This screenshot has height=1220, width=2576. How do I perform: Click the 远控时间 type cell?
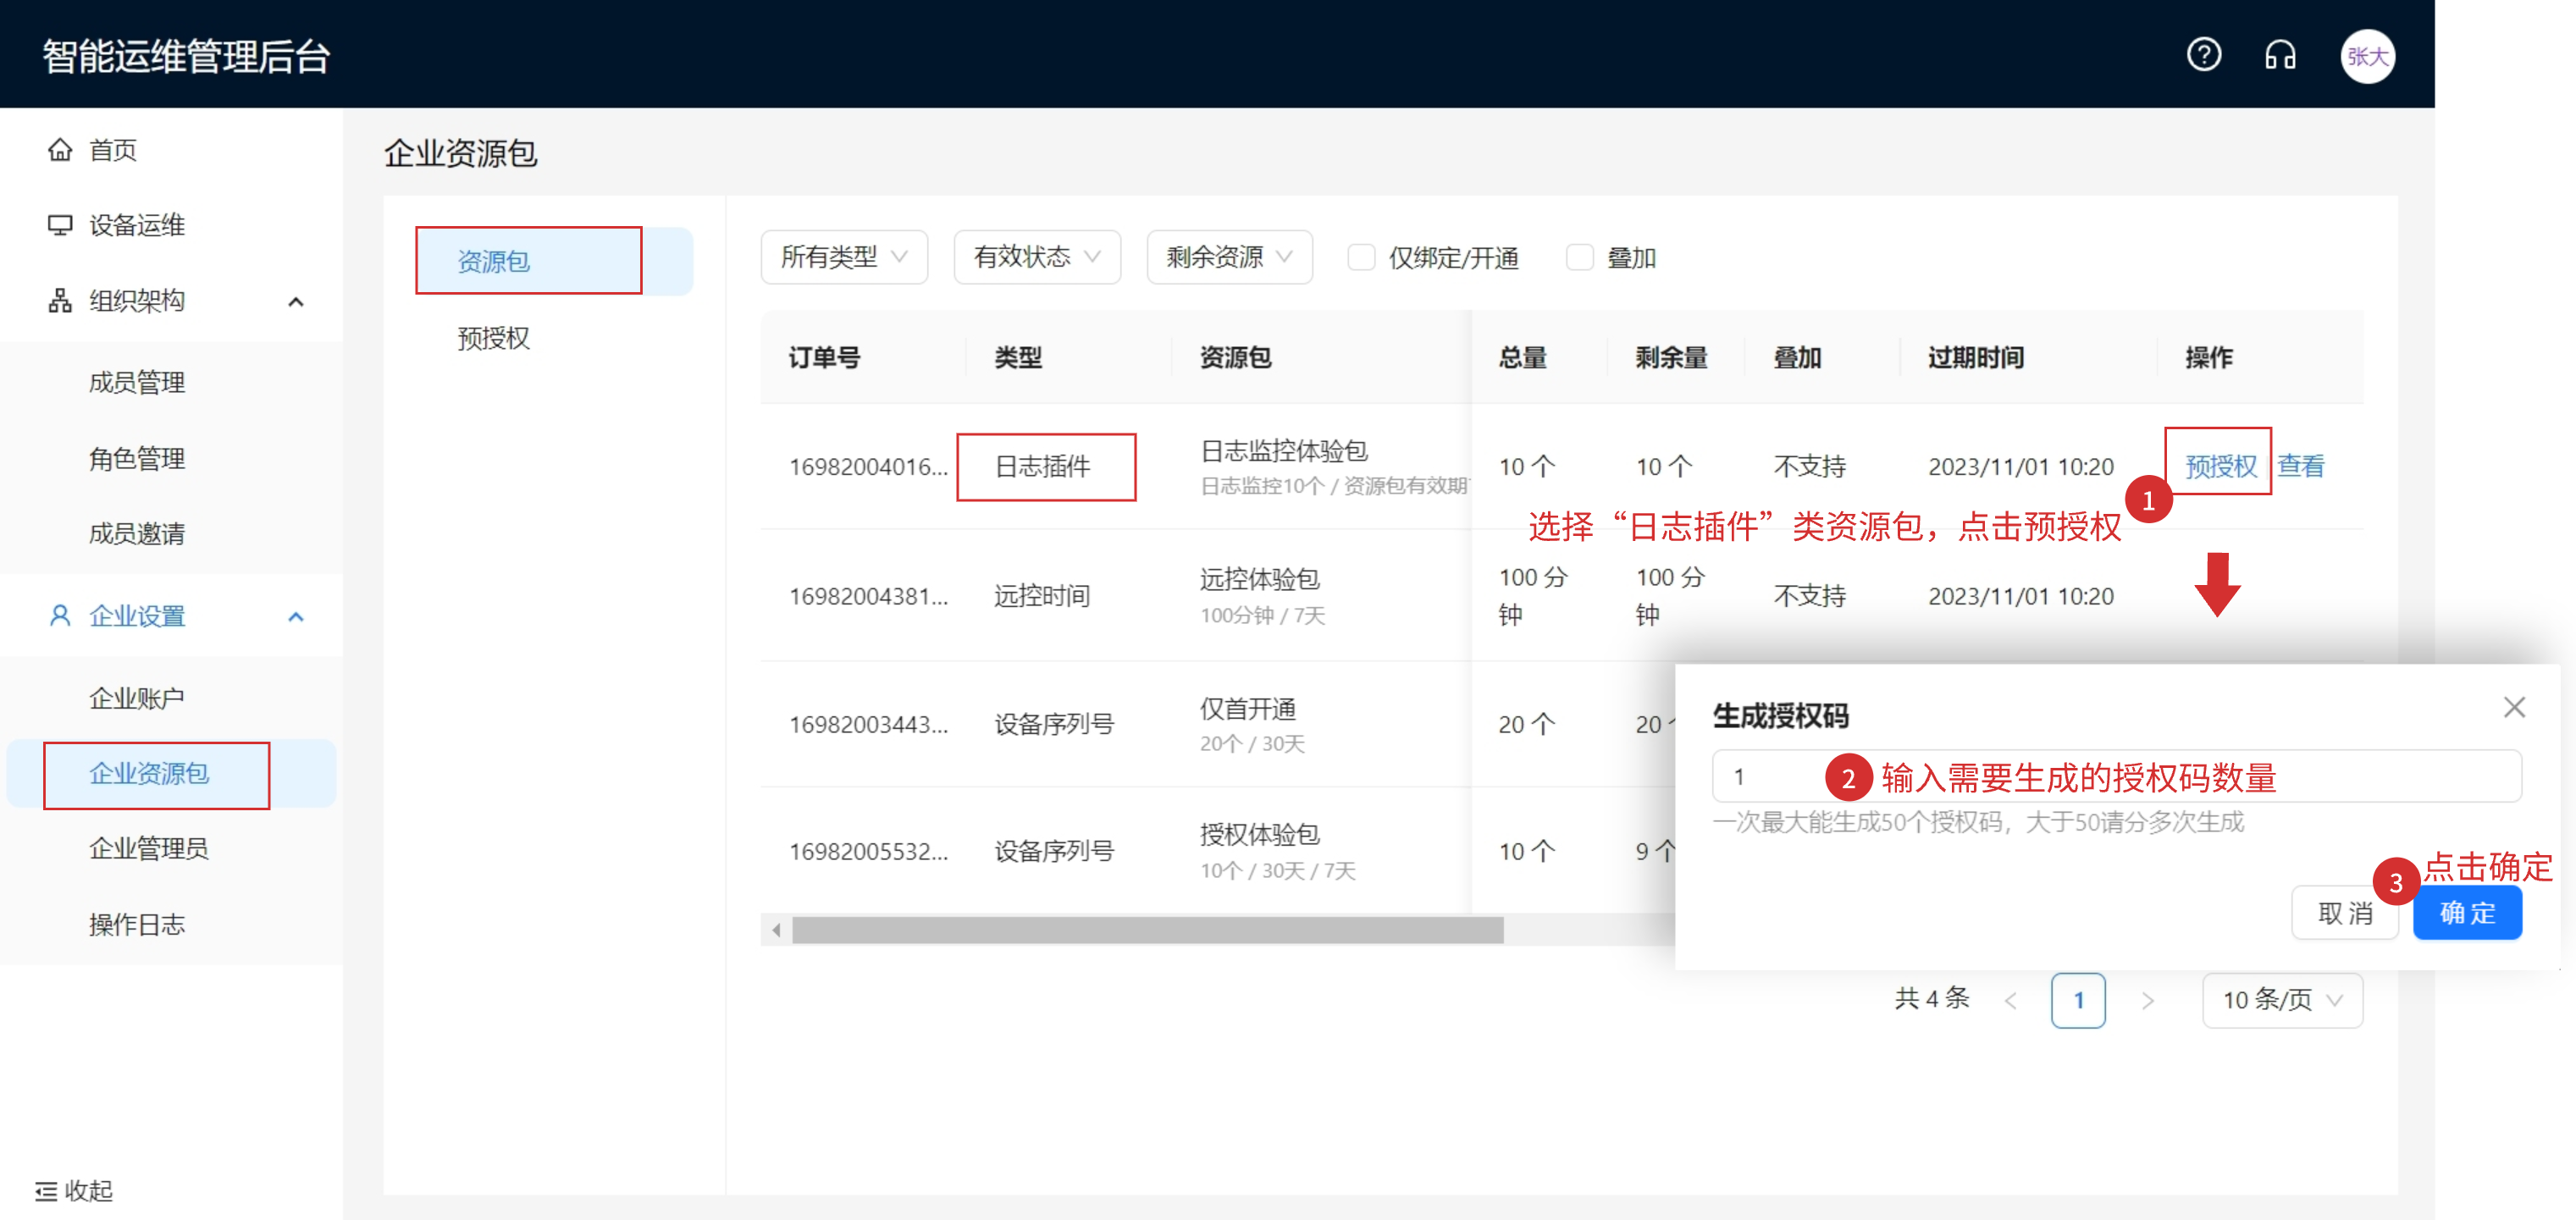click(1042, 596)
